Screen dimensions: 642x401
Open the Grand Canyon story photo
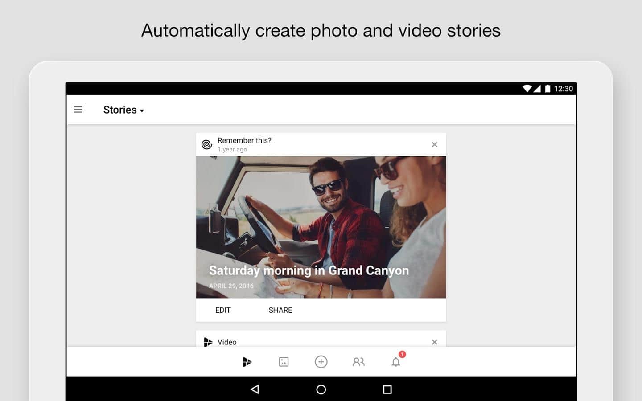point(321,227)
